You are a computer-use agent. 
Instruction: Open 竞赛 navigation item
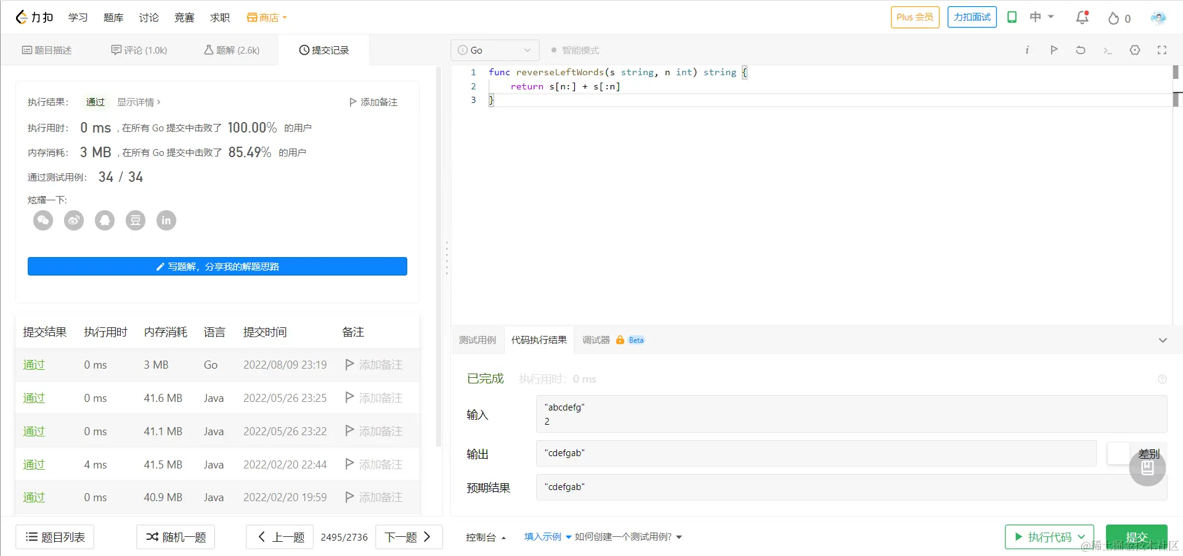(184, 17)
